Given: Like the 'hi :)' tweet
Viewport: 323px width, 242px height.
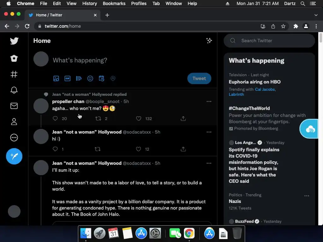Looking at the screenshot, I should tap(138, 149).
